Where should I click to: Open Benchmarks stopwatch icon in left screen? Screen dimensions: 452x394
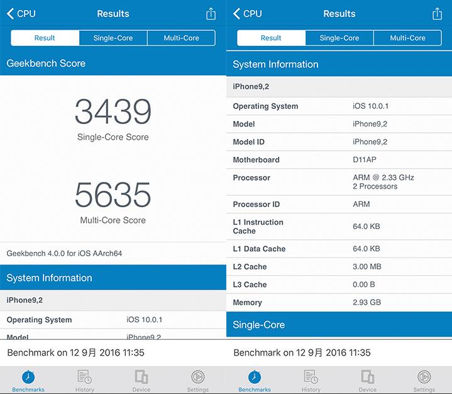[28, 377]
